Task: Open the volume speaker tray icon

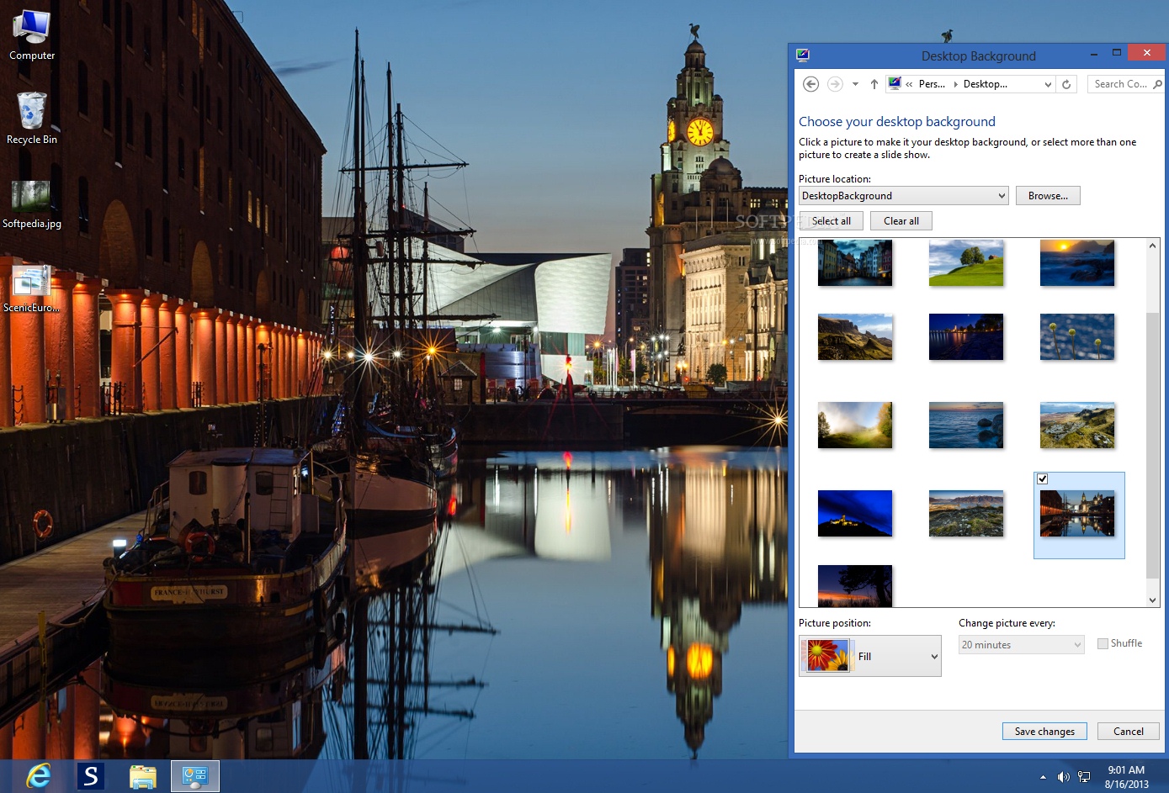Action: click(x=1063, y=777)
